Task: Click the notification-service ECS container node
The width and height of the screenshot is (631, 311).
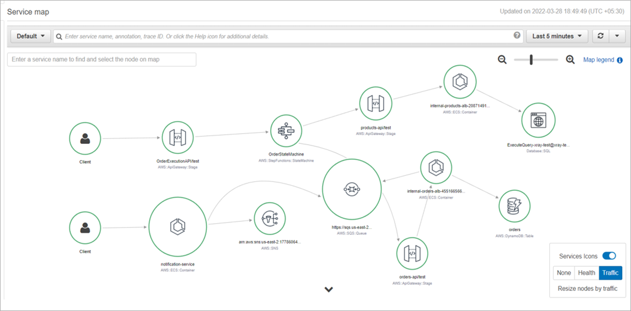Action: tap(178, 227)
